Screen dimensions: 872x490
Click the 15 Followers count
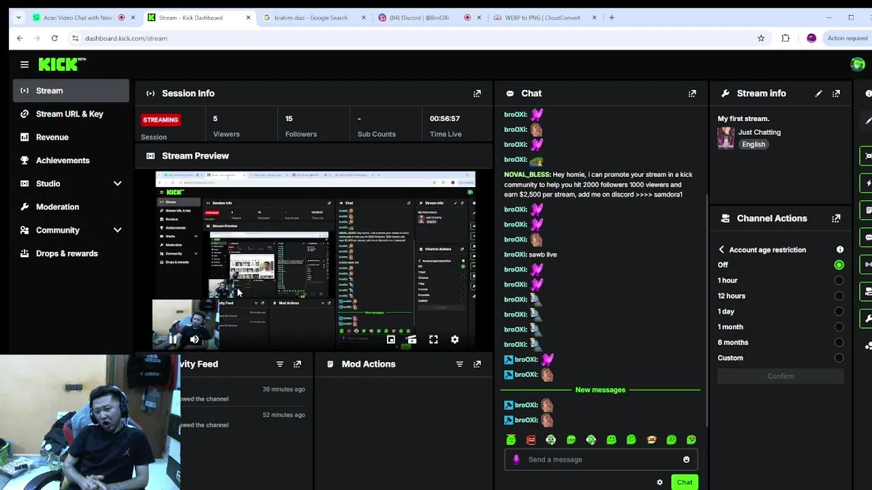click(289, 118)
